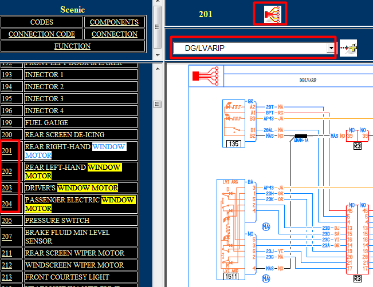Click component code 201 link
373x287 pixels.
[7, 151]
